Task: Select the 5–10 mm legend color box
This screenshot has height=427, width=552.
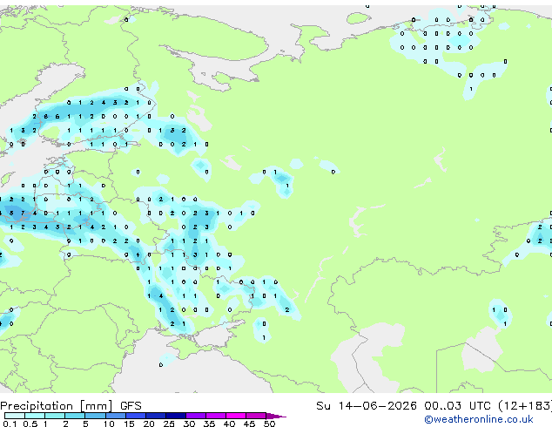Action: click(x=95, y=416)
